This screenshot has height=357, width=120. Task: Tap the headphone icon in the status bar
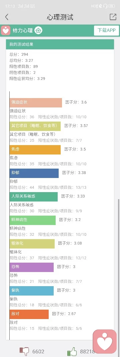[105, 6]
